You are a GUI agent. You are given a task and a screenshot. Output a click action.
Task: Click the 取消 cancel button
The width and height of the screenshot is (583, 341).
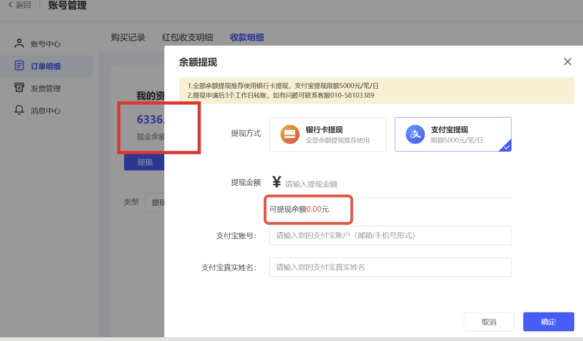[x=488, y=322]
